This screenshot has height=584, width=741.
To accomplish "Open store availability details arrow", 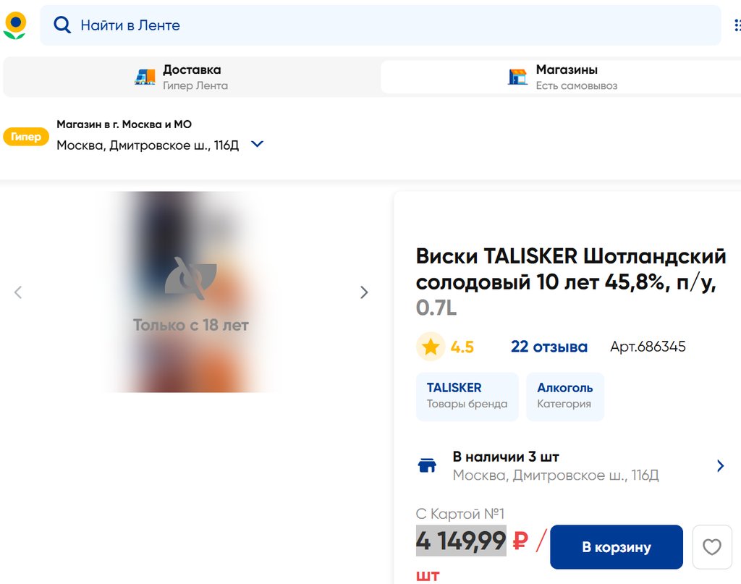I will pyautogui.click(x=720, y=466).
